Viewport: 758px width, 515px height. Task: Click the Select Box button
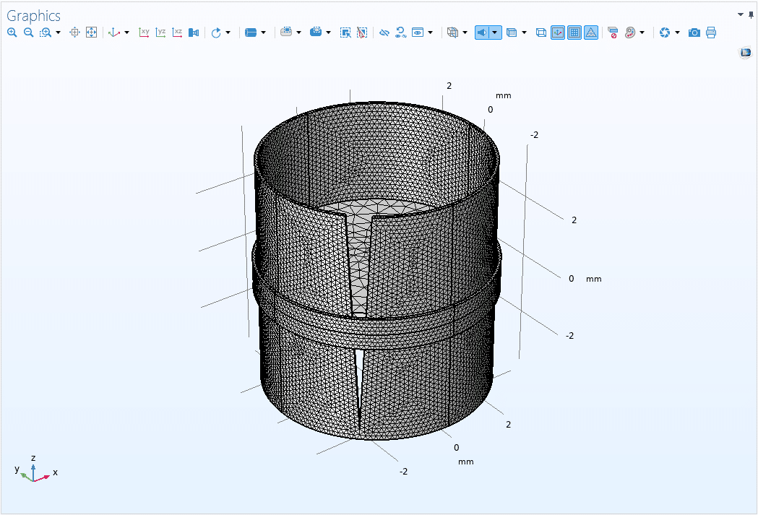pyautogui.click(x=345, y=33)
